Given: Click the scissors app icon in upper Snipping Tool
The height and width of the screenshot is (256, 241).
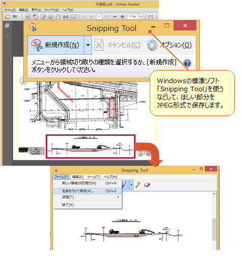Looking at the screenshot, I should point(32,27).
